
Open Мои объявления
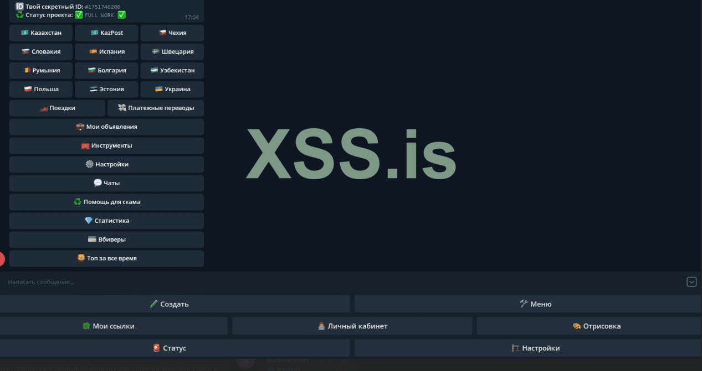coord(106,127)
